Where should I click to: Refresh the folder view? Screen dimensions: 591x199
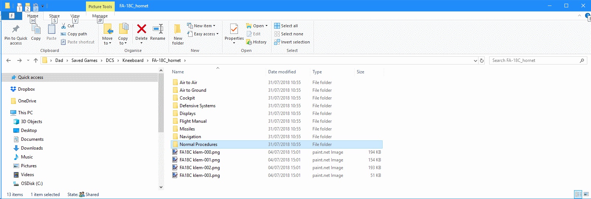tap(481, 60)
